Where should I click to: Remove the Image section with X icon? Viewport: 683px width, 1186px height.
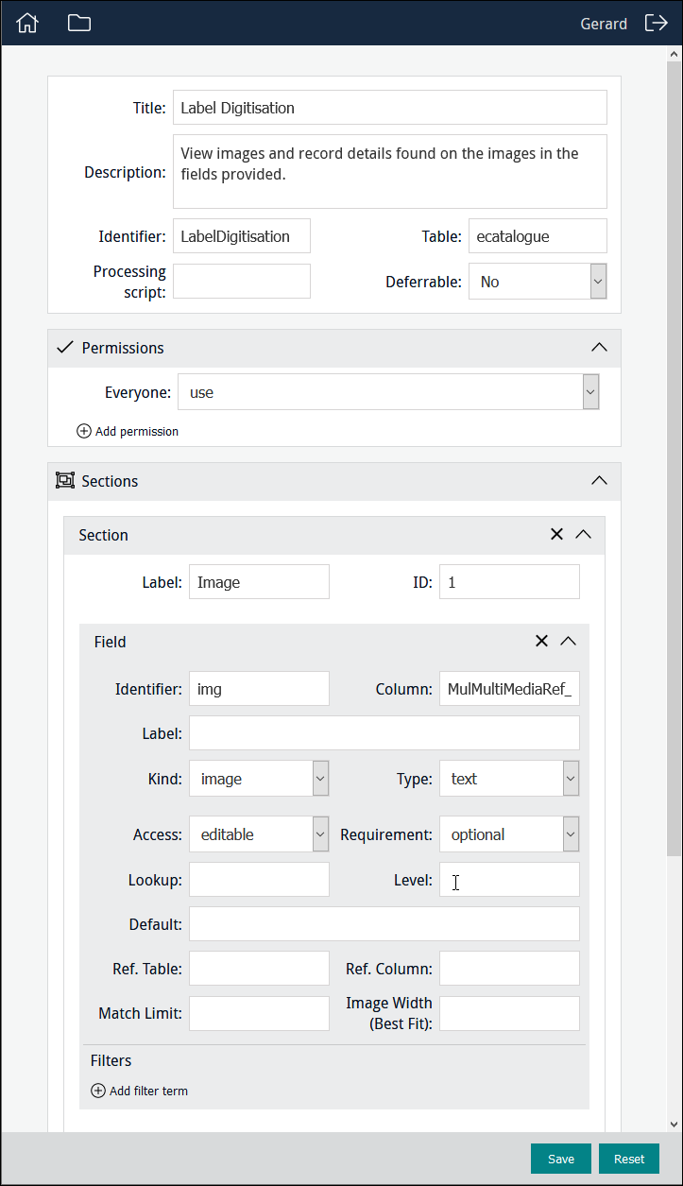(556, 535)
